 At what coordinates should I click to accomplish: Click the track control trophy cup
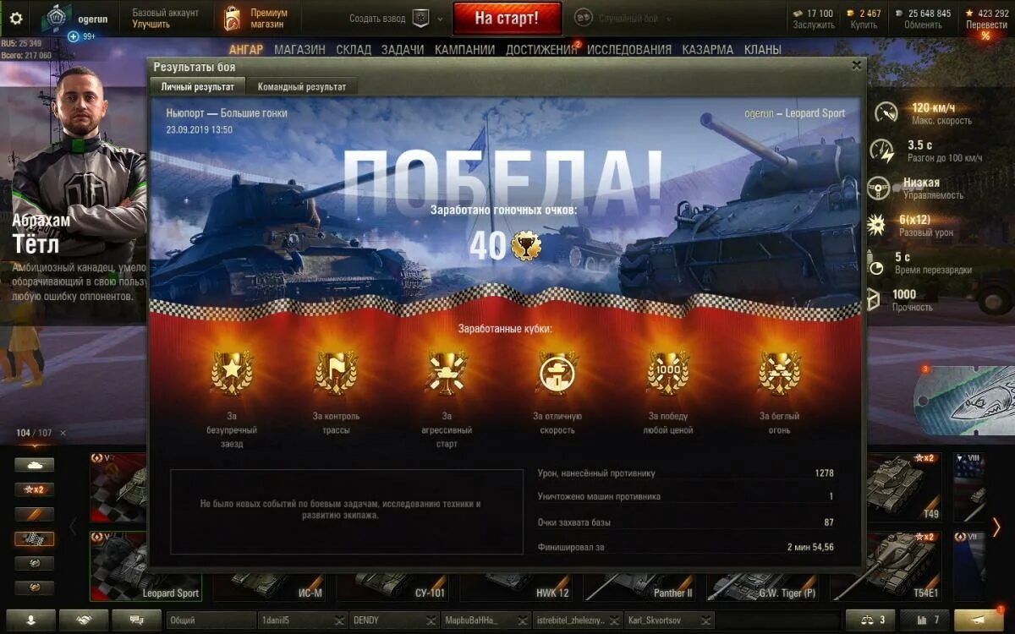coord(336,373)
